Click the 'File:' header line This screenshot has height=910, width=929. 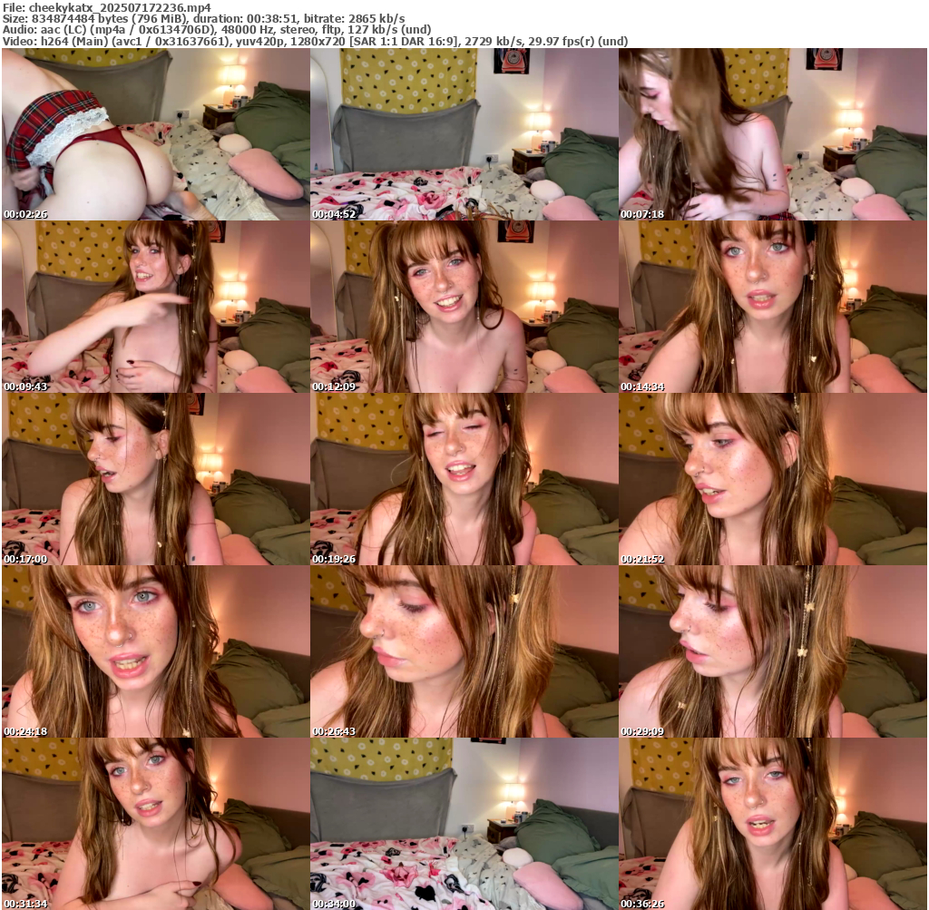[x=107, y=7]
